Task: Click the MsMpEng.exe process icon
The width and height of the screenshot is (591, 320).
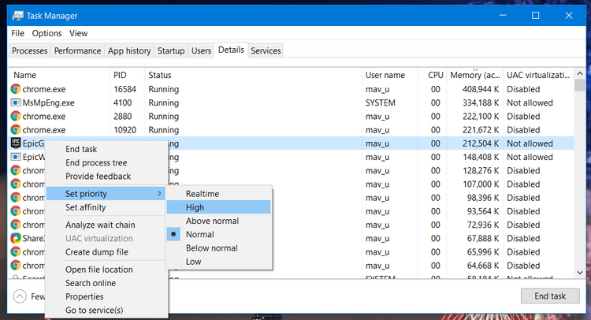Action: point(16,102)
